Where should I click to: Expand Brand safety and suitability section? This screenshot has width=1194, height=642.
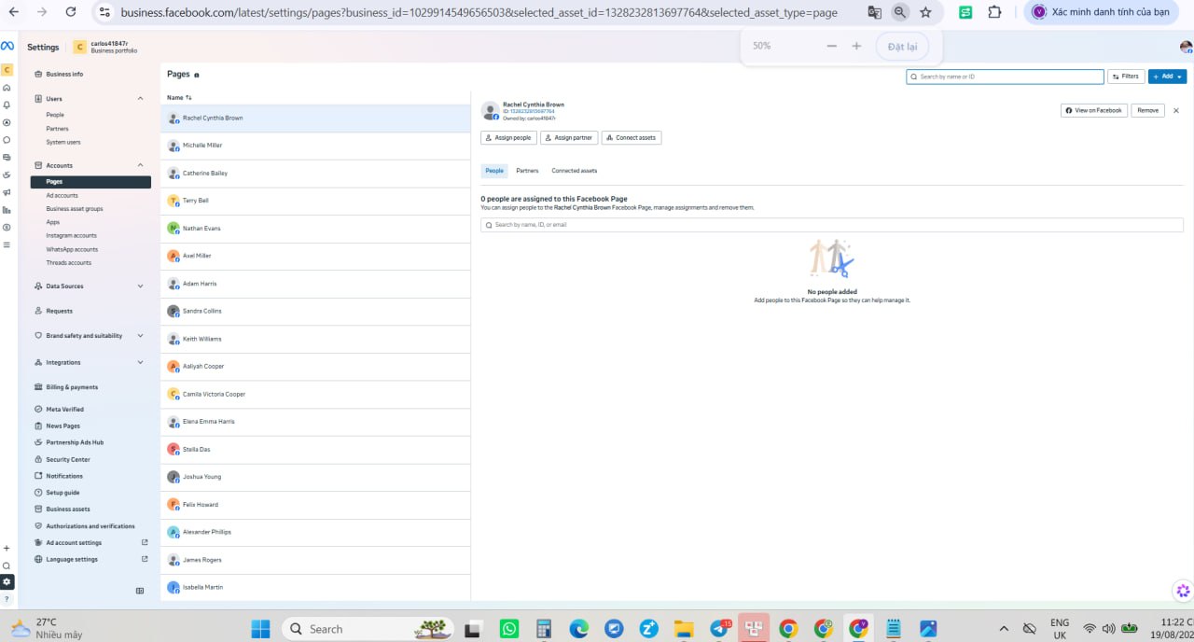point(90,335)
